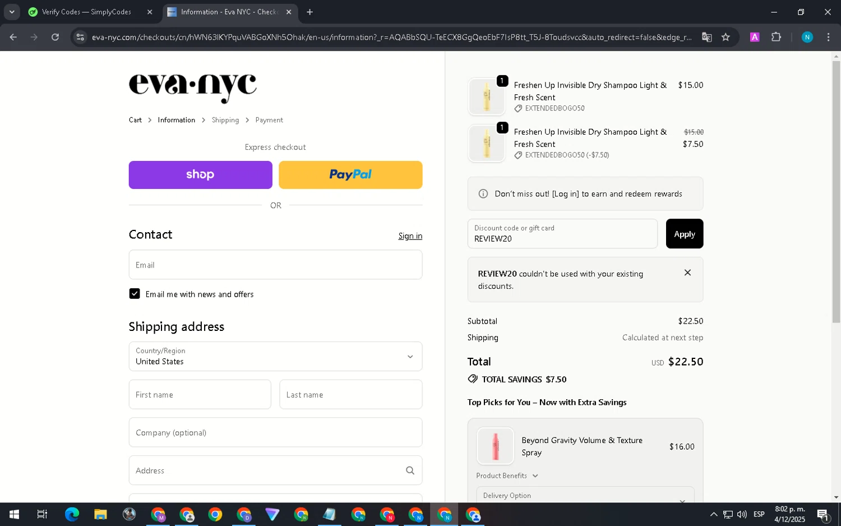Open Task View in the taskbar

[x=42, y=514]
